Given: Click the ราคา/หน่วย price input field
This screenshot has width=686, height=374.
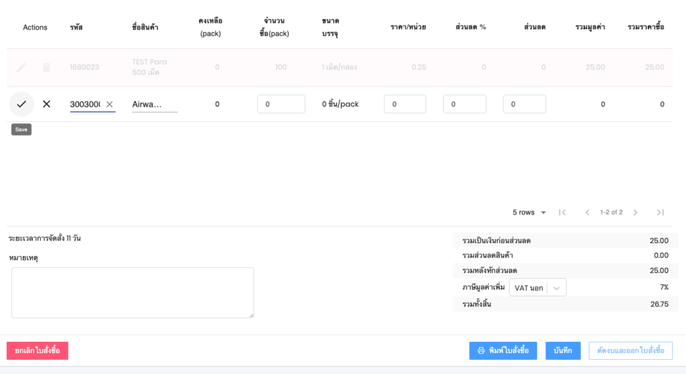Looking at the screenshot, I should pyautogui.click(x=405, y=104).
